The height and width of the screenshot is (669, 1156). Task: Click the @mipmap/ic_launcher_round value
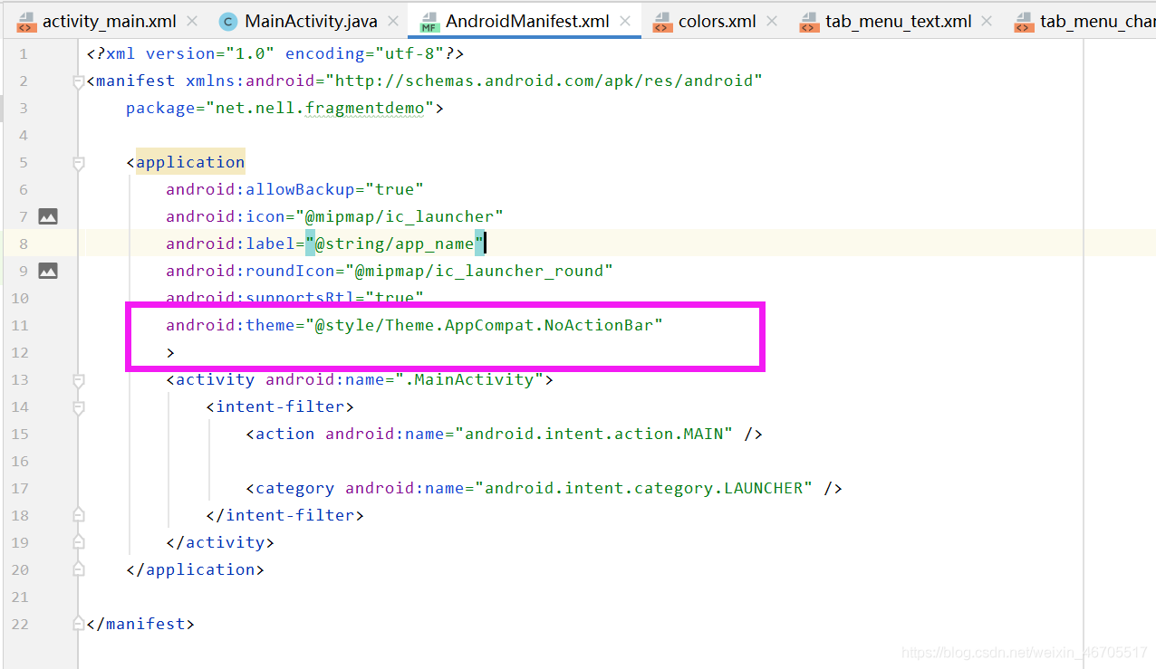[479, 271]
